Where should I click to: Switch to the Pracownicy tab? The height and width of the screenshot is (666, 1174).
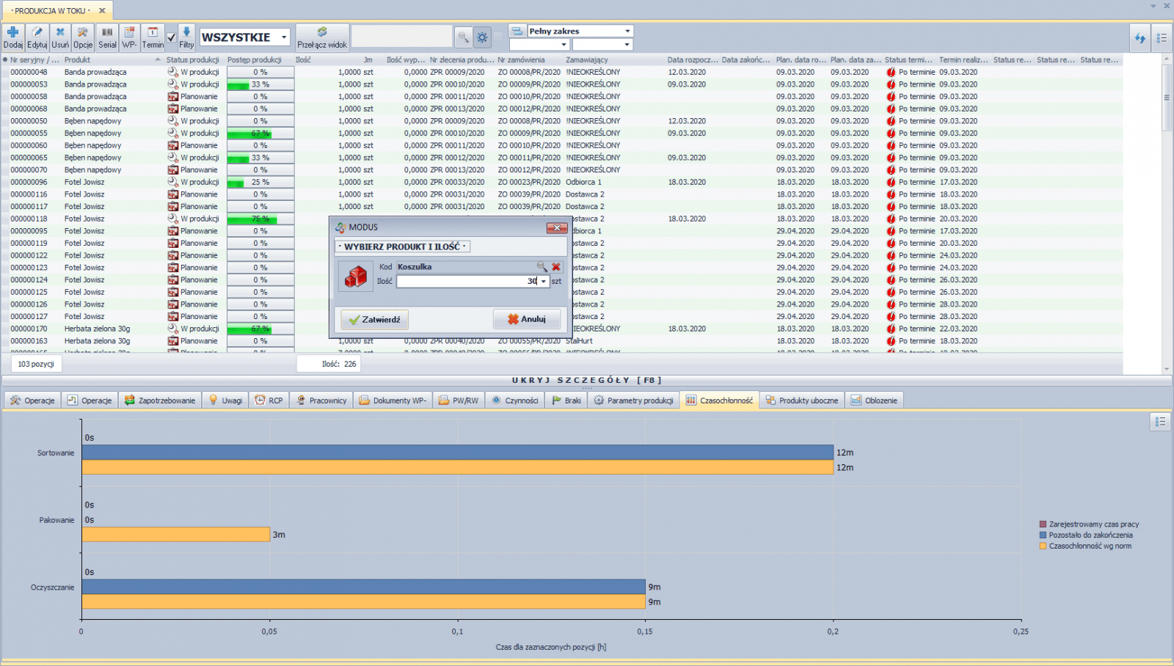[321, 400]
